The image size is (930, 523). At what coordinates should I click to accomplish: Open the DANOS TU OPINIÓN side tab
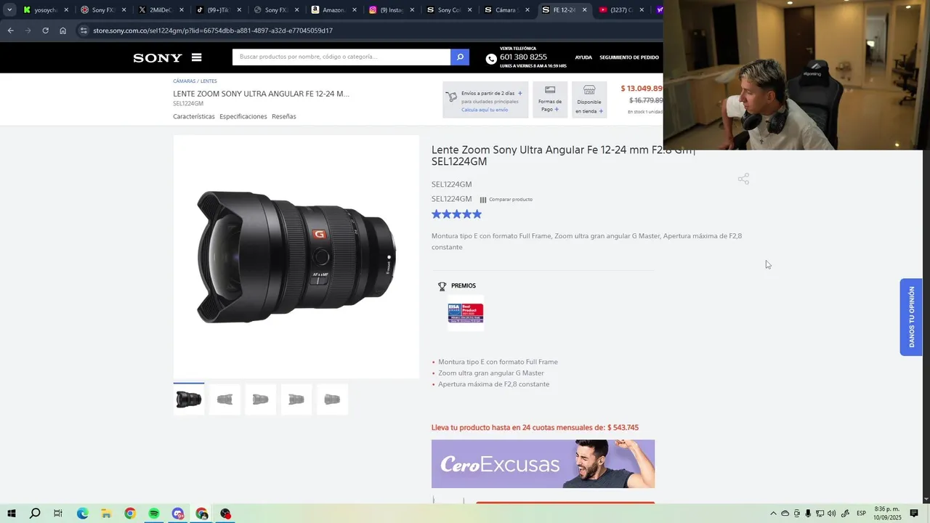coord(911,317)
